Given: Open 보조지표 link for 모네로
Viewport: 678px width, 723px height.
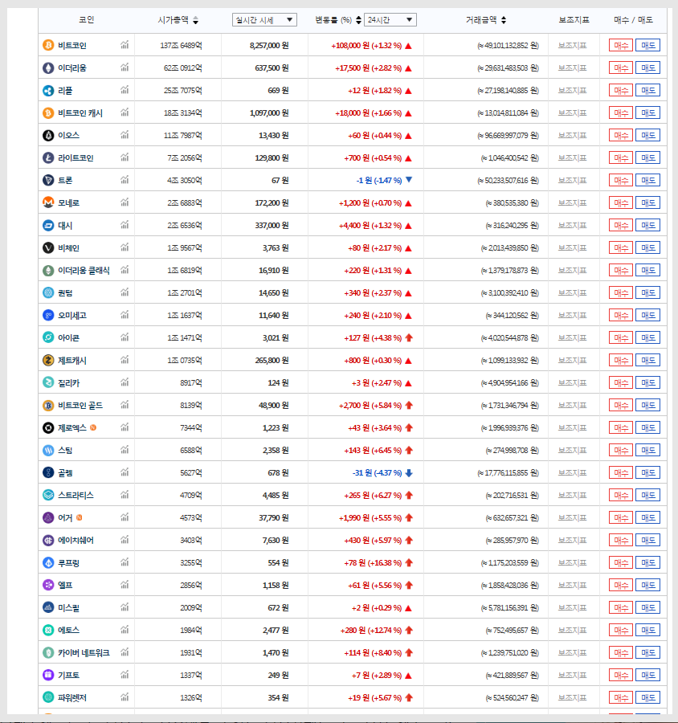Looking at the screenshot, I should pyautogui.click(x=573, y=203).
